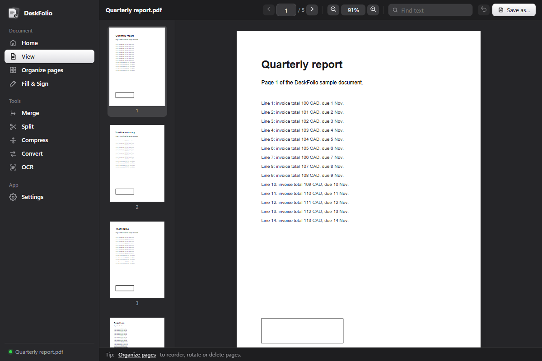Open the Home section
Image resolution: width=542 pixels, height=361 pixels.
click(x=49, y=43)
